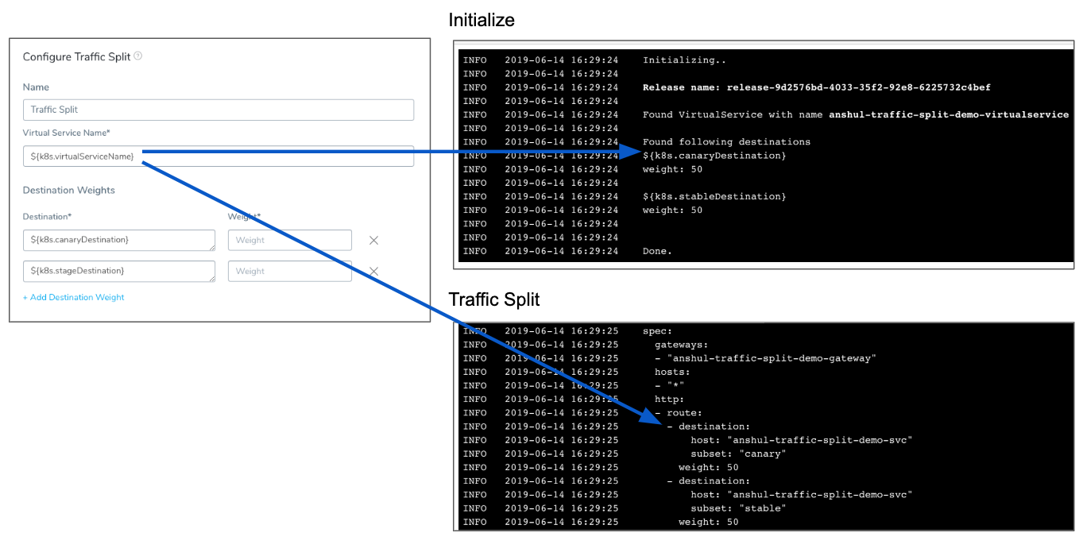Select the Found following destinations log line
Image resolution: width=1083 pixels, height=552 pixels.
(x=726, y=141)
